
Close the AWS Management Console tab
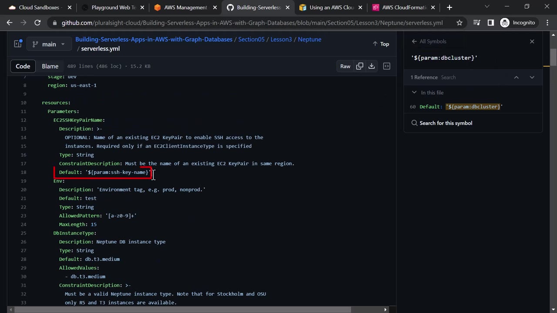(x=215, y=7)
